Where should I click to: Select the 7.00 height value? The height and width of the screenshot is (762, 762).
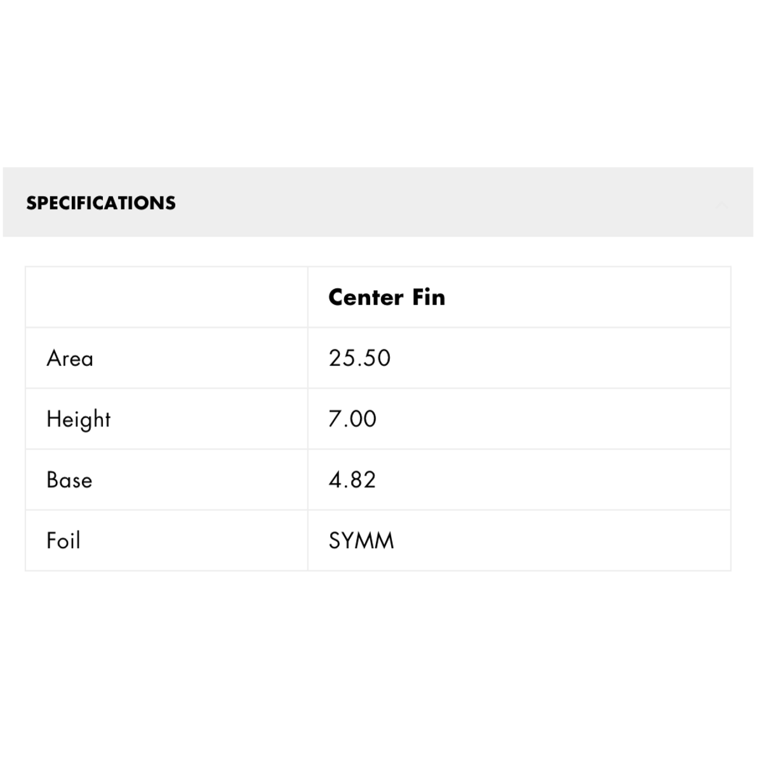352,419
